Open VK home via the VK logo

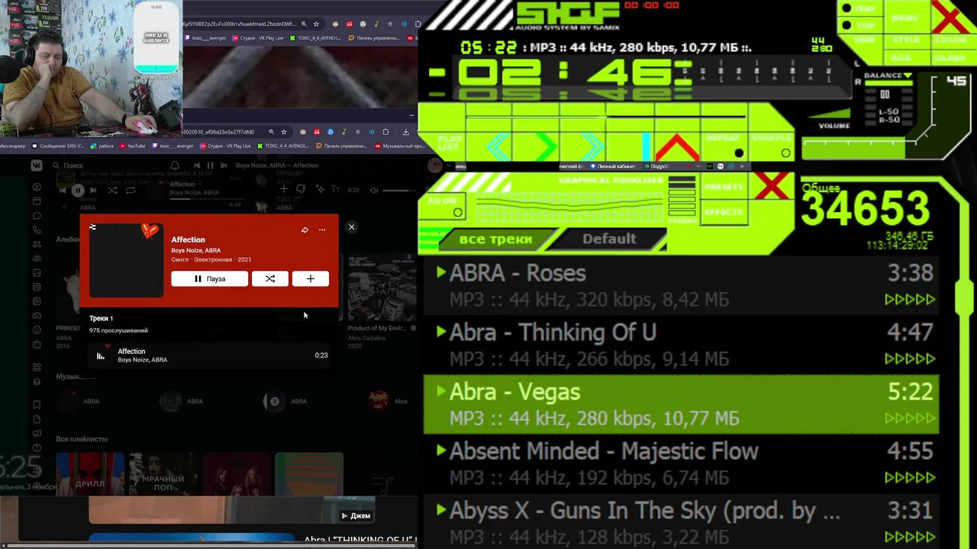click(x=37, y=165)
